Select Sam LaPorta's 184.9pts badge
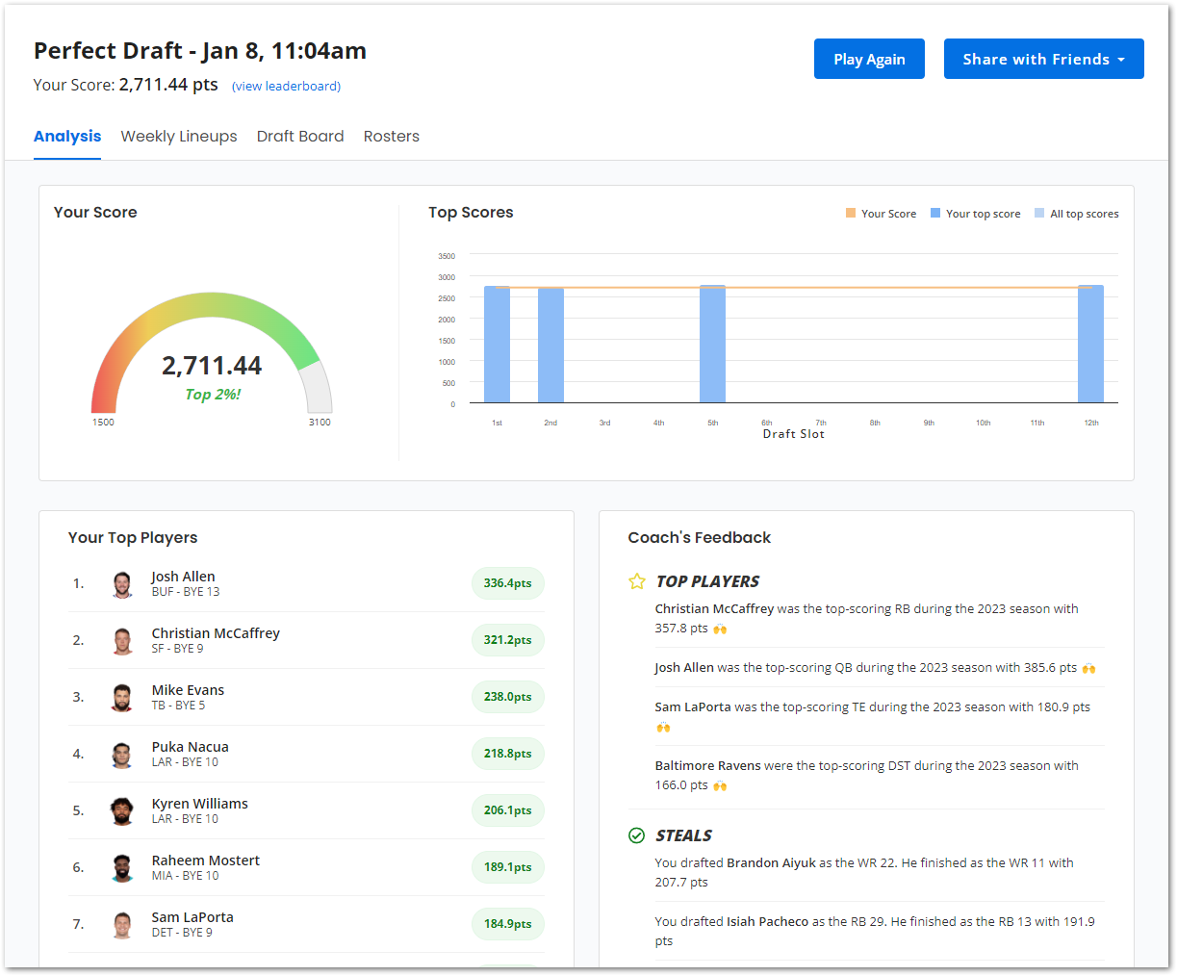 tap(507, 924)
